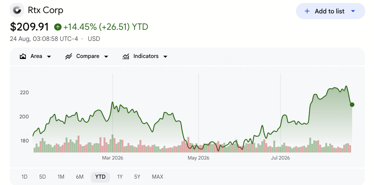The height and width of the screenshot is (185, 374).
Task: Click the 24 Aug, 03:08:58 UTC-4 timestamp
Action: pos(44,39)
